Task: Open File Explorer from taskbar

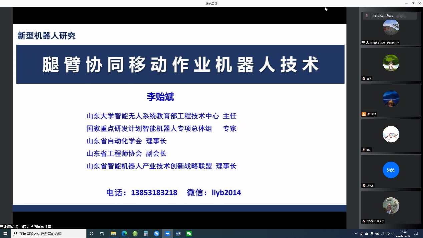Action: [113, 234]
